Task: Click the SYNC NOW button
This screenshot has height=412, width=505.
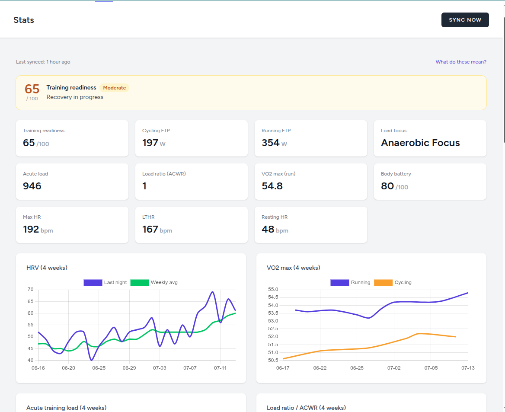Action: [465, 20]
